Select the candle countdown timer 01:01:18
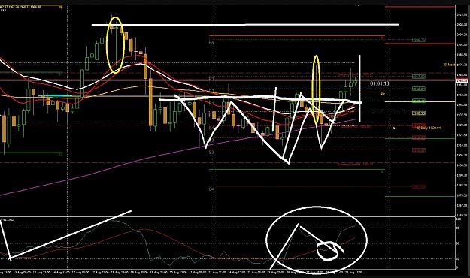Image resolution: width=470 pixels, height=278 pixels. [380, 83]
